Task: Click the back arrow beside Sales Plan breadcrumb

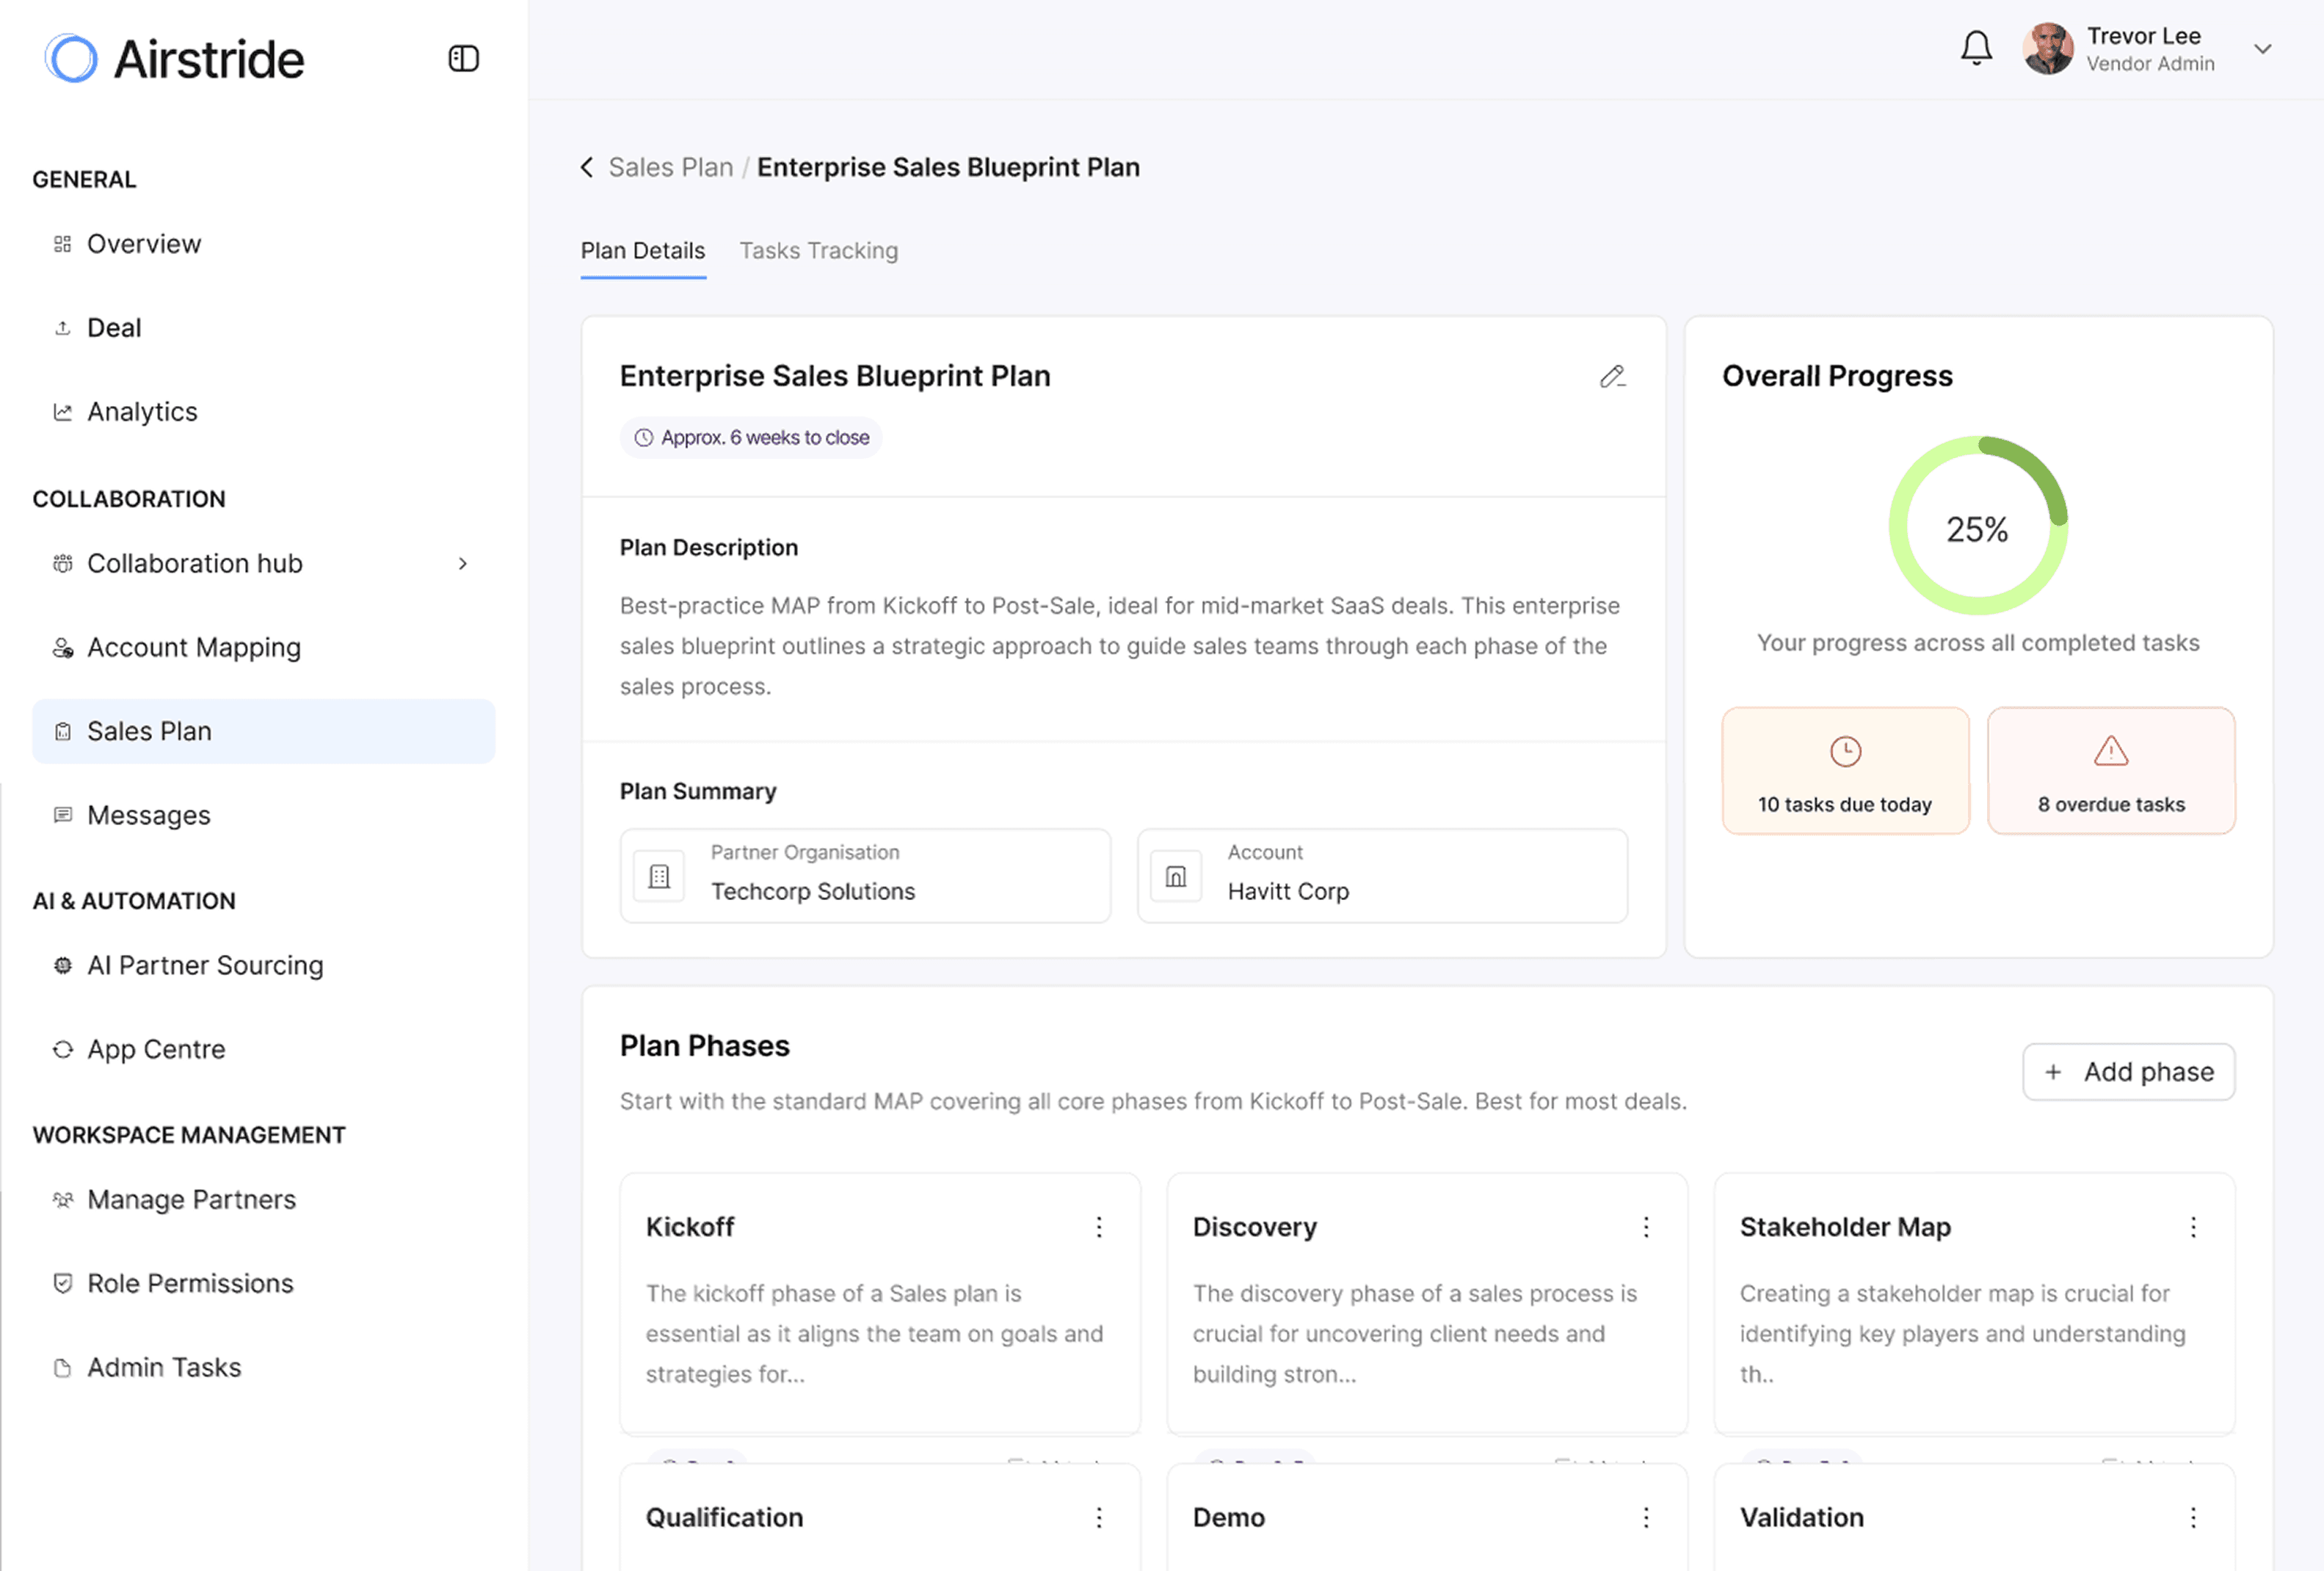Action: 587,167
